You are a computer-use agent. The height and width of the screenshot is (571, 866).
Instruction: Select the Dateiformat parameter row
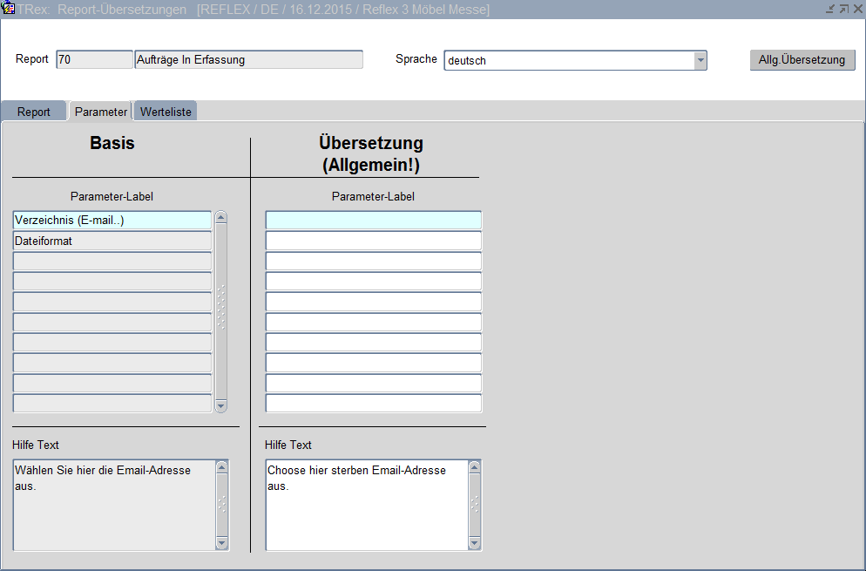(x=112, y=241)
